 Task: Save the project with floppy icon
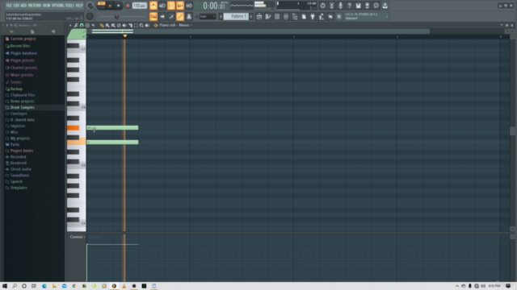[358, 6]
